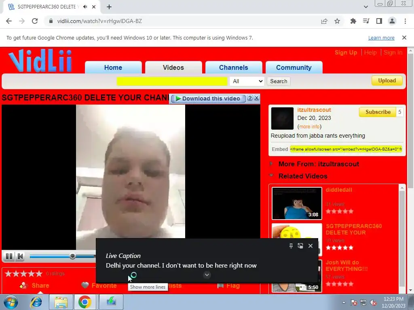Reload the page with the refresh icon
This screenshot has width=414, height=310.
tap(35, 21)
